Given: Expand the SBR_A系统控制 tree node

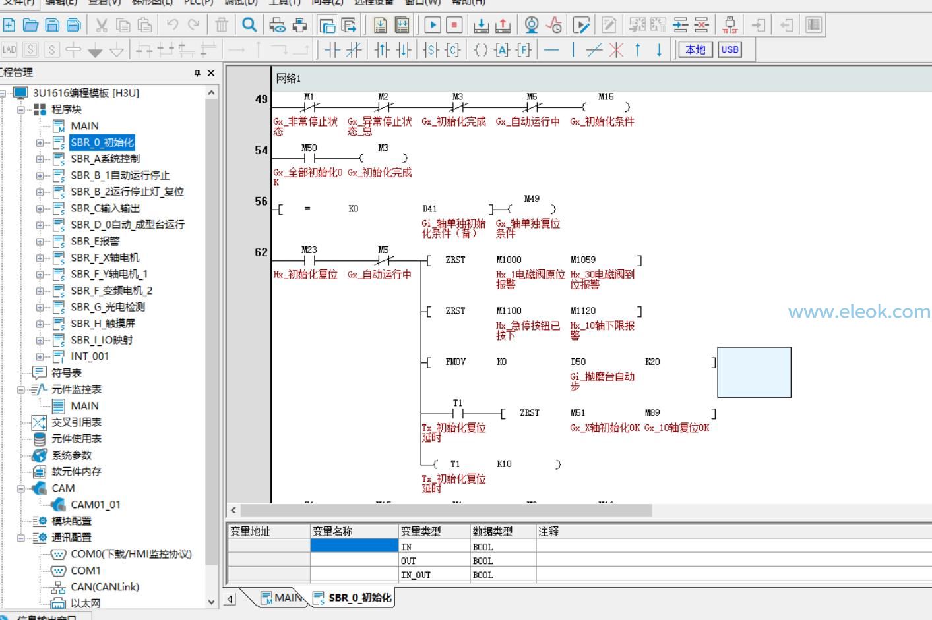Looking at the screenshot, I should tap(40, 159).
